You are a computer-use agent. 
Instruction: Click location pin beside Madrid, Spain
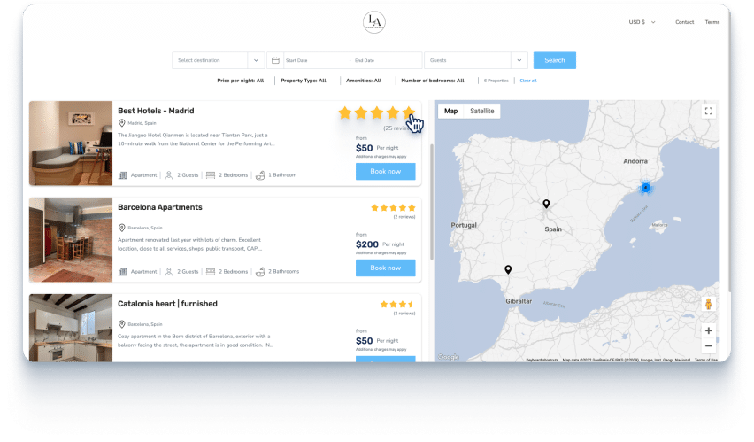point(121,123)
